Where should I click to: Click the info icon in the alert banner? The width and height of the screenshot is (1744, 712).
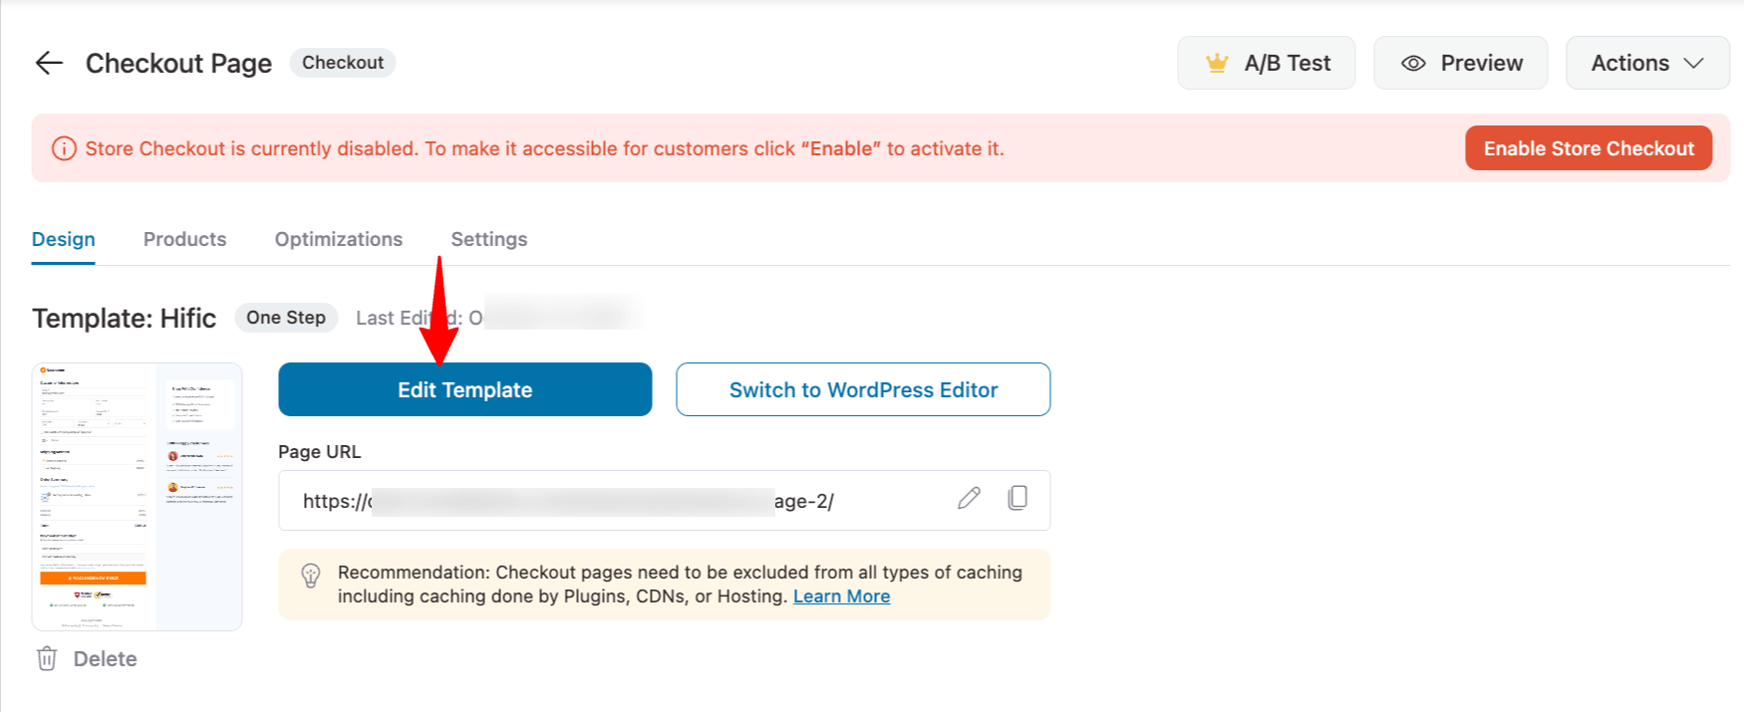coord(64,148)
